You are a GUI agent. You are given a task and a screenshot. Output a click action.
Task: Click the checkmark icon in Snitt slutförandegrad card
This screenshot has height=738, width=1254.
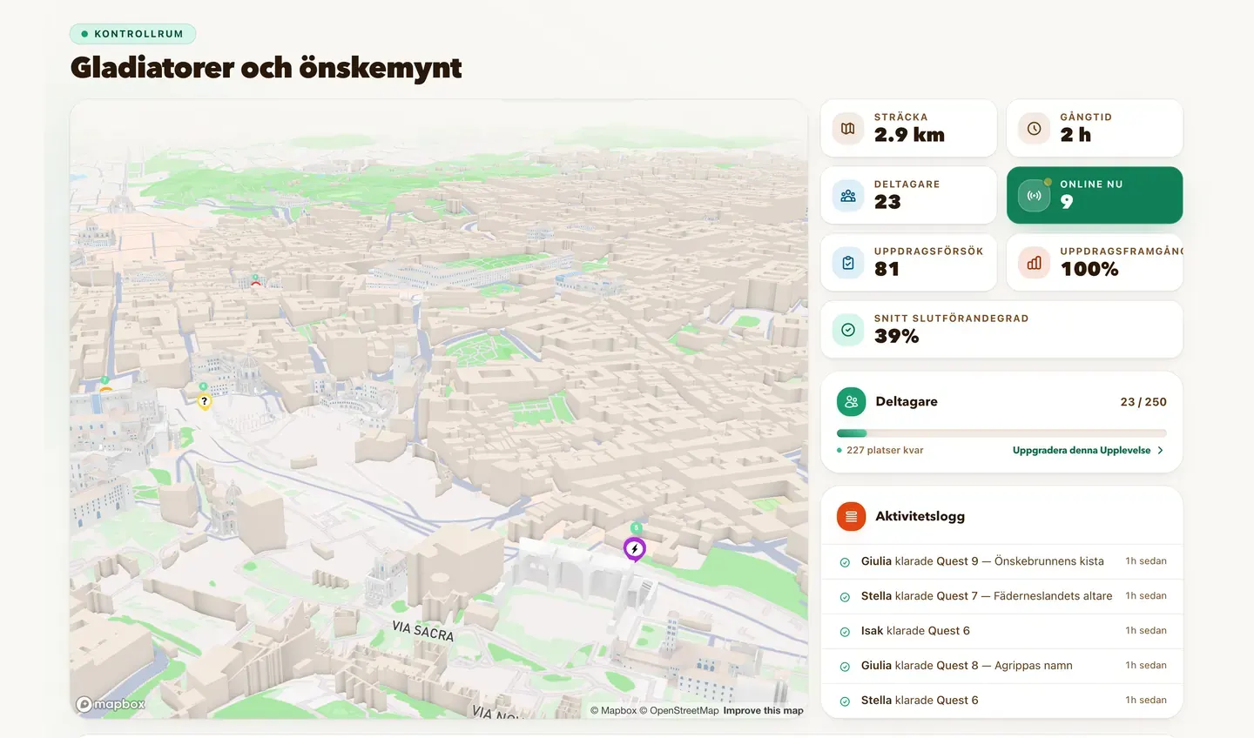click(x=848, y=330)
